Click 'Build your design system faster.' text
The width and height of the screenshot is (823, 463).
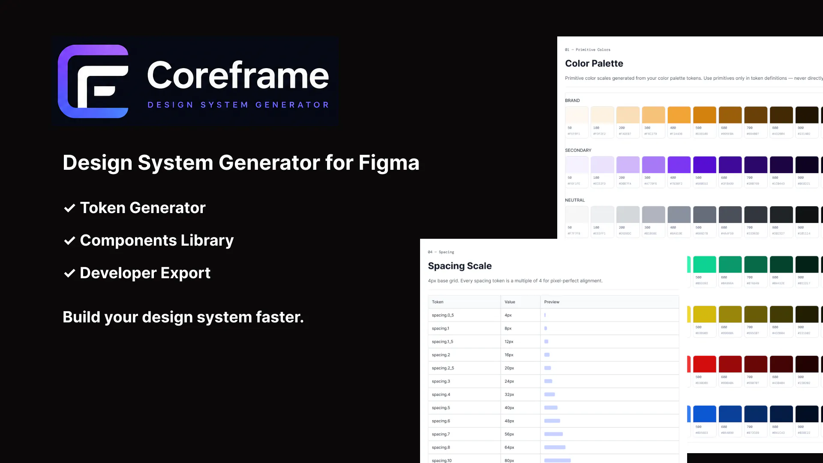click(x=183, y=317)
